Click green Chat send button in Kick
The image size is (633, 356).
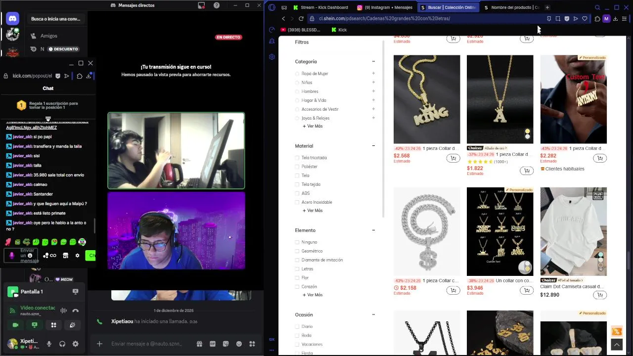tap(90, 256)
